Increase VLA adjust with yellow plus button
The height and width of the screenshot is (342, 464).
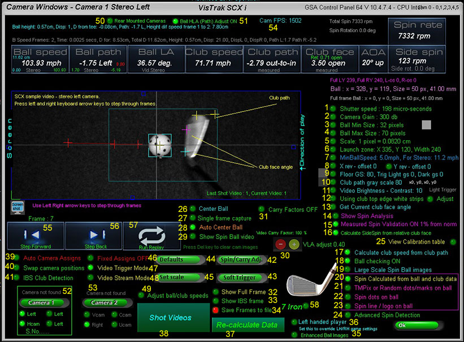(x=294, y=244)
